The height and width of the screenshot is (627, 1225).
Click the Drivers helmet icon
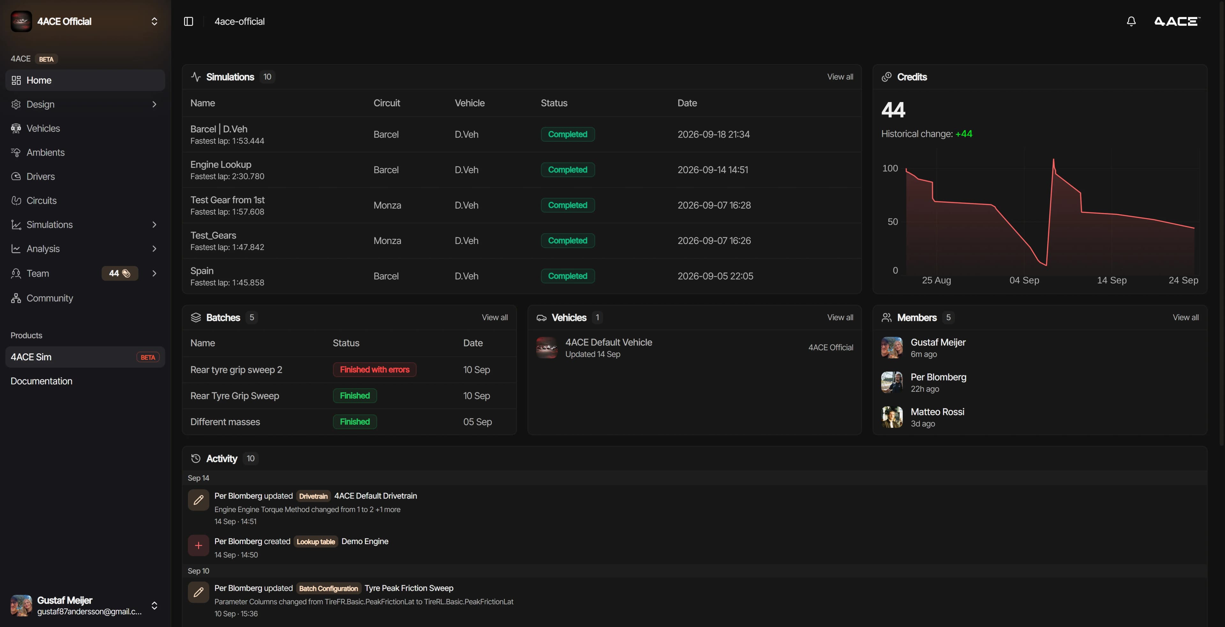(x=16, y=176)
